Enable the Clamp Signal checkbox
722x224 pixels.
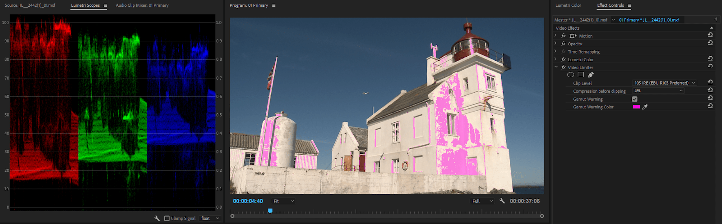(167, 218)
